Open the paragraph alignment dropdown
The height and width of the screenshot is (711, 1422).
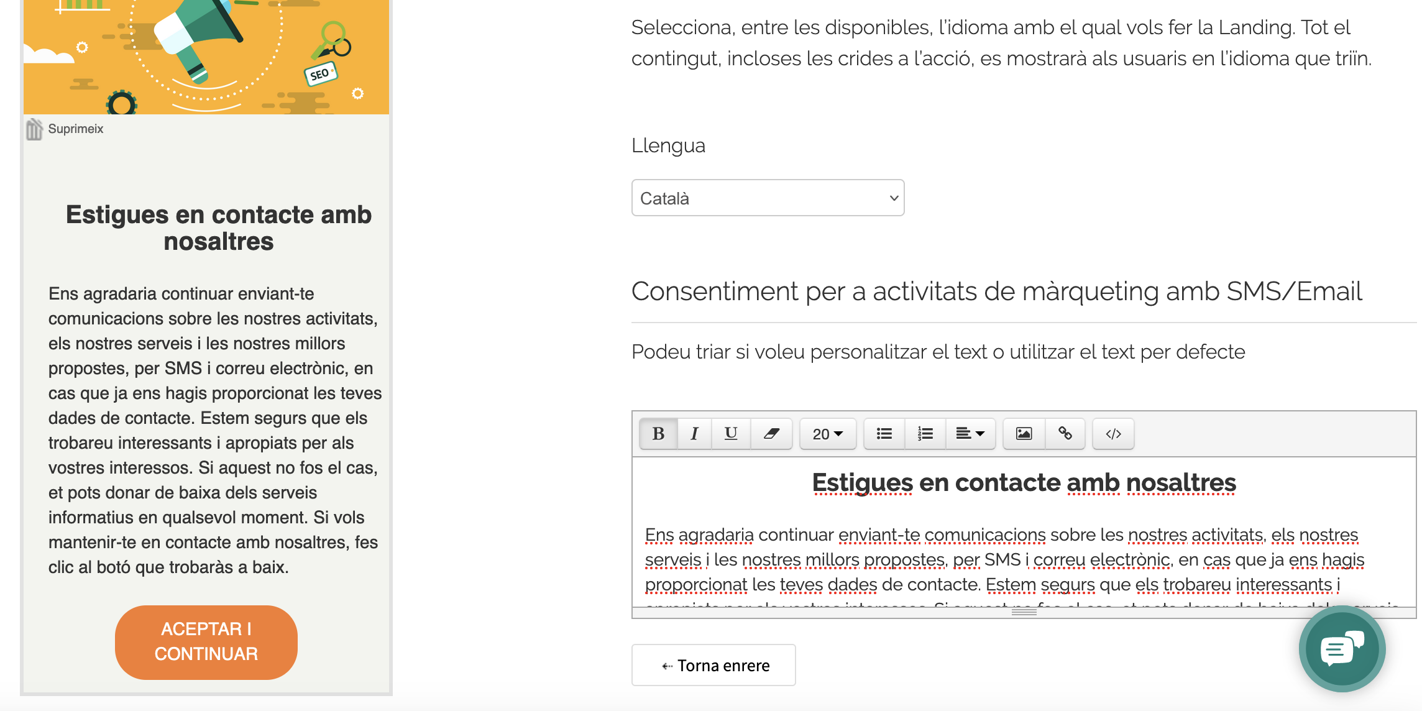(x=970, y=434)
